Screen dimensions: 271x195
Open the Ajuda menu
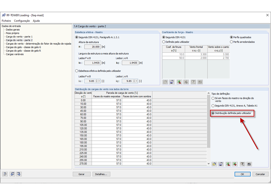click(x=36, y=21)
